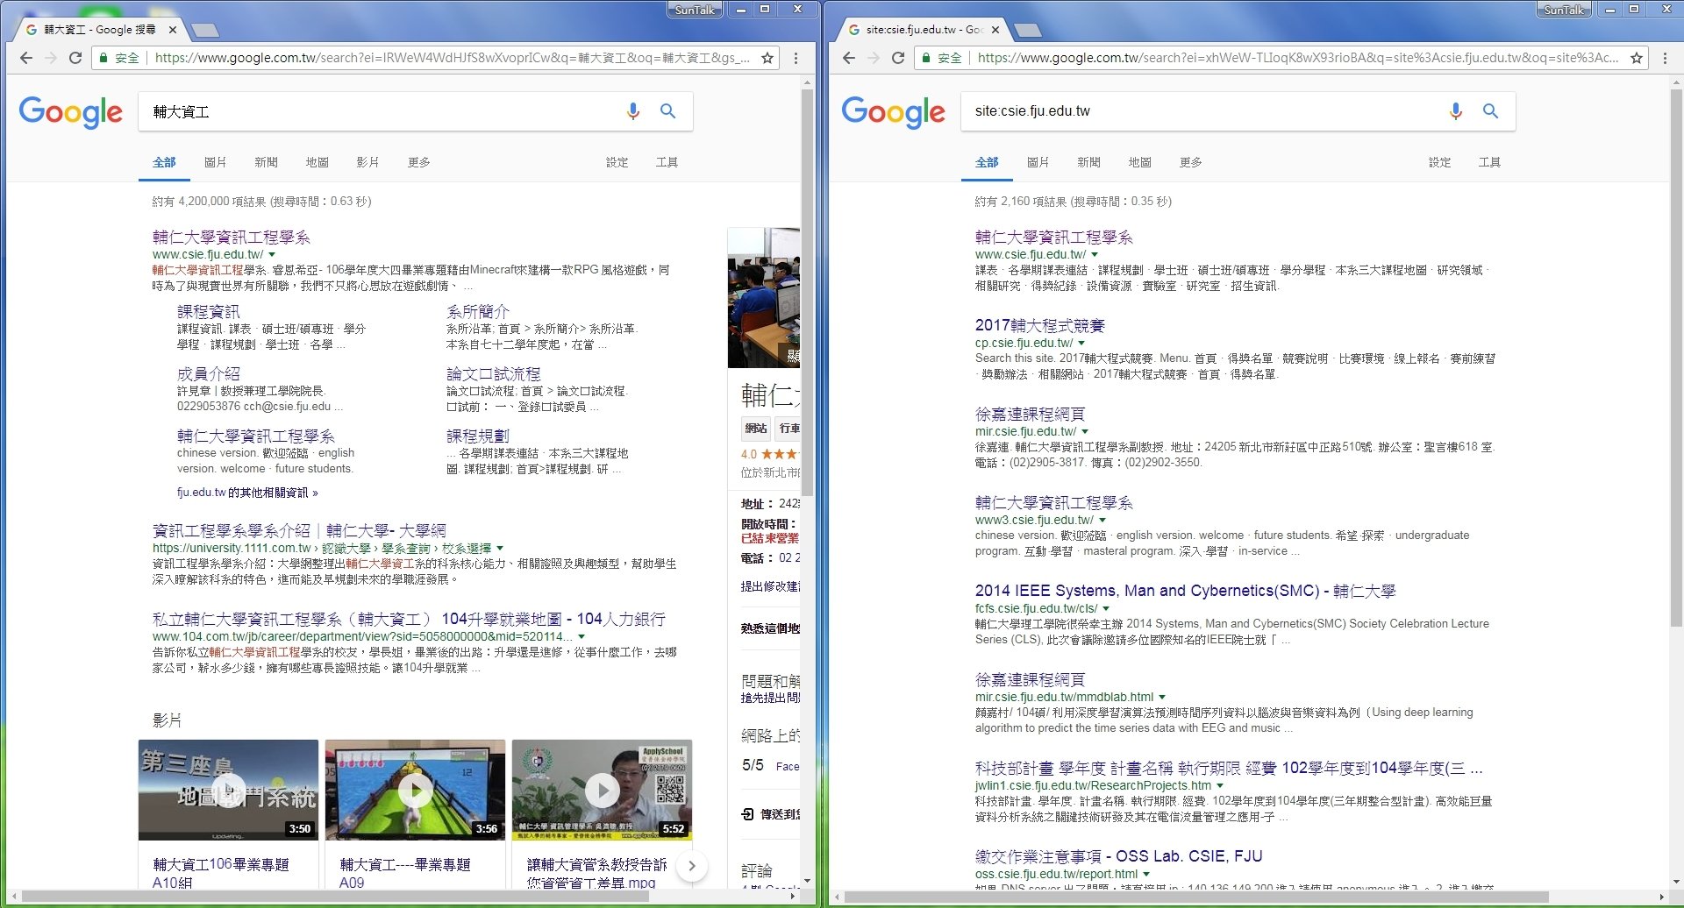Play the 輔大資工106畢業專題 A10組 video
1684x908 pixels.
[x=228, y=790]
